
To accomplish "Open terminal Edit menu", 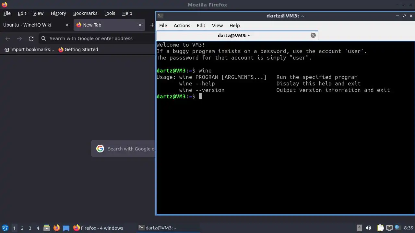I will point(201,26).
